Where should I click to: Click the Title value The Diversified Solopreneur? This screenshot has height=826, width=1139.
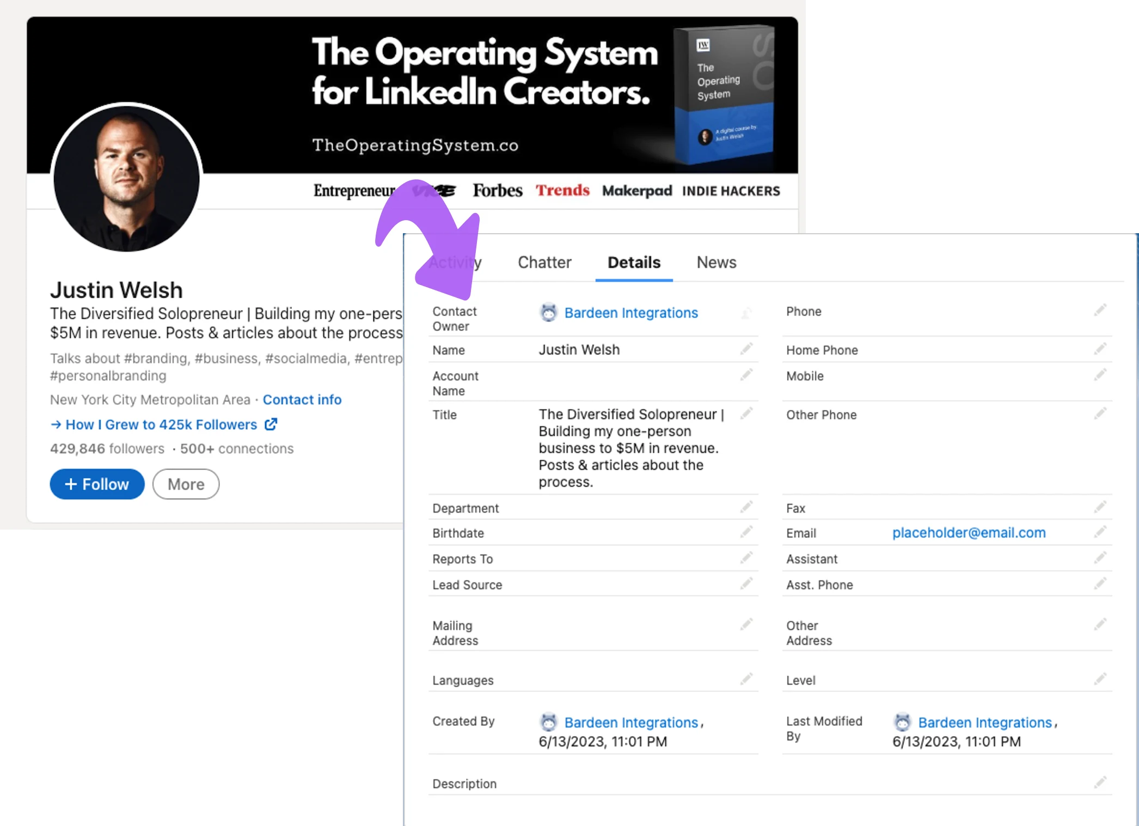(632, 448)
